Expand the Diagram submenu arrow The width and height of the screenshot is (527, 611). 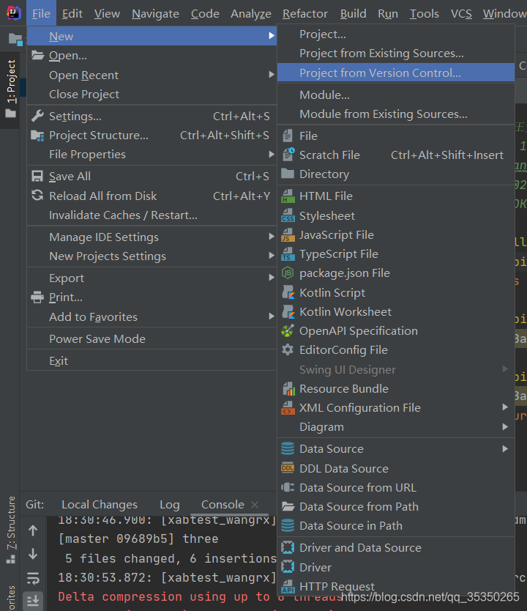coord(505,426)
